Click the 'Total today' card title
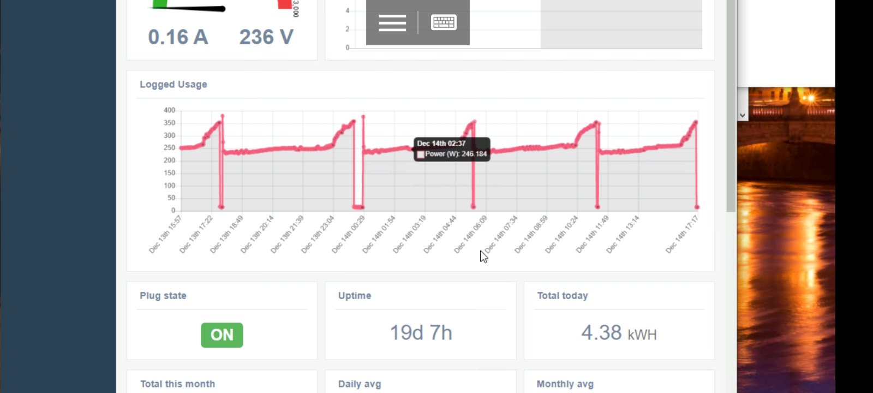873x393 pixels. 563,296
